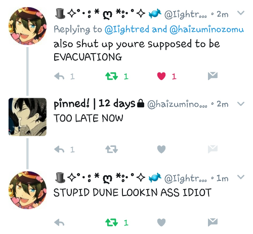253x234 pixels.
Task: Share STUPID DUNE tweet via message icon
Action: click(x=213, y=222)
